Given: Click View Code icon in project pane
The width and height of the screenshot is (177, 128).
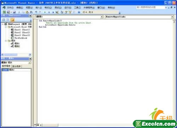Looking at the screenshot, I should pyautogui.click(x=4, y=20).
